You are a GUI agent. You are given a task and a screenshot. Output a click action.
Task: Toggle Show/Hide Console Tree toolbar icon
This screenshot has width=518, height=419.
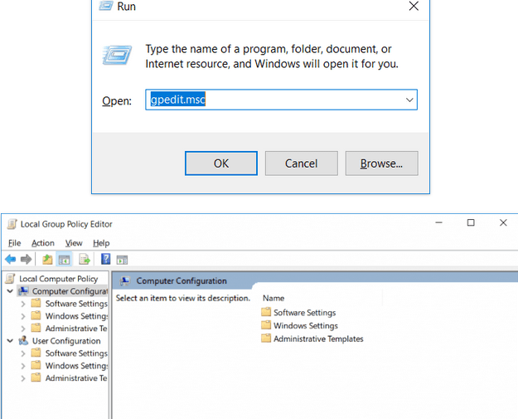[x=64, y=260]
